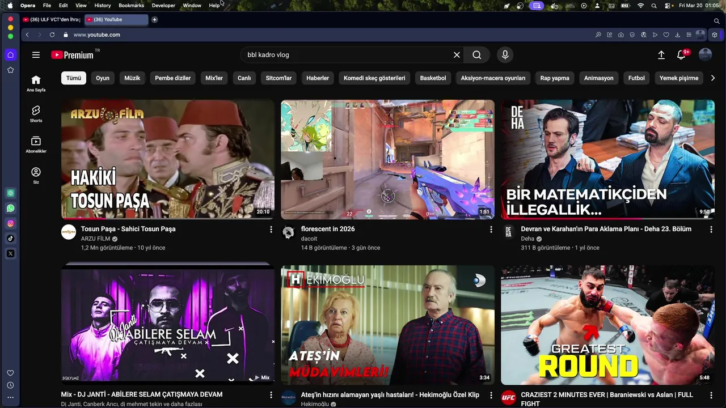The width and height of the screenshot is (726, 408).
Task: Switch to the ULF VCT'den İhraç tab
Action: (x=52, y=19)
